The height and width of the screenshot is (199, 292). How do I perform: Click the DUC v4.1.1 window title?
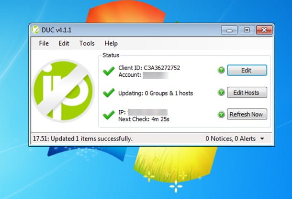(56, 30)
